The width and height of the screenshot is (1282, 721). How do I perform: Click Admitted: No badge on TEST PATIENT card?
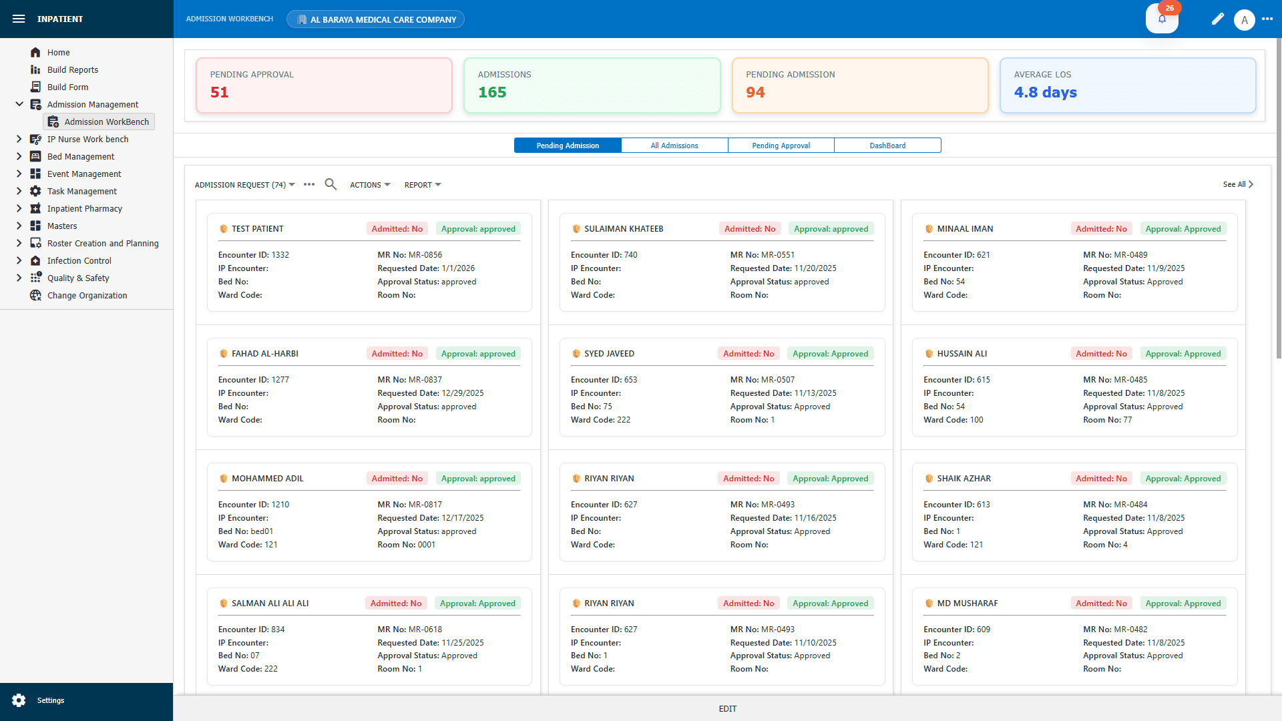pos(397,228)
